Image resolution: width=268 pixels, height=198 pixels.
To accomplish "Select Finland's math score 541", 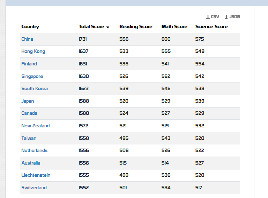I will tap(165, 64).
